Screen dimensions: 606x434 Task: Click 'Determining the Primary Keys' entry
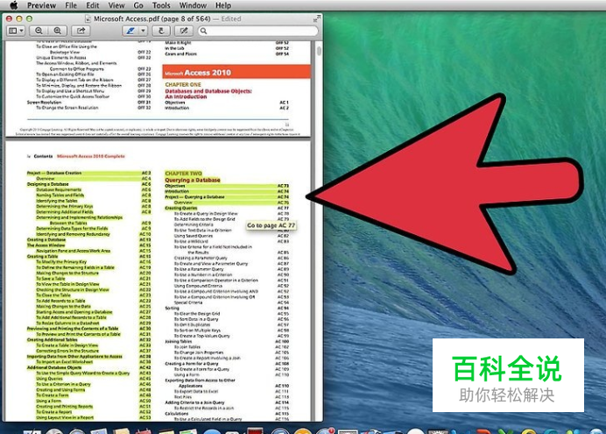click(65, 207)
